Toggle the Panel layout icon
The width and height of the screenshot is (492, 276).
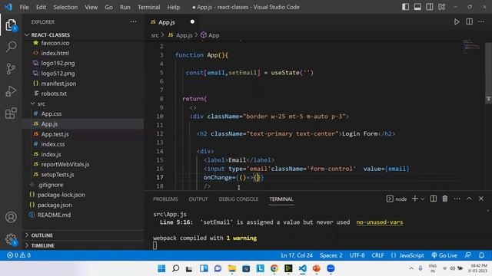(x=417, y=7)
